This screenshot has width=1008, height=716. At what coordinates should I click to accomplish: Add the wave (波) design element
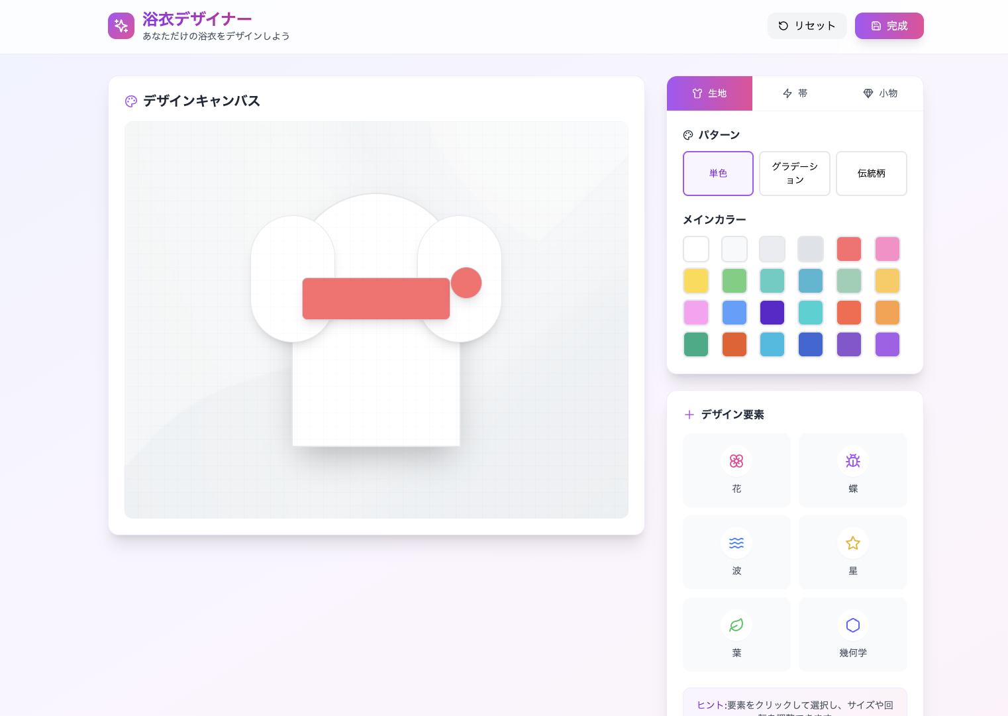(x=736, y=552)
